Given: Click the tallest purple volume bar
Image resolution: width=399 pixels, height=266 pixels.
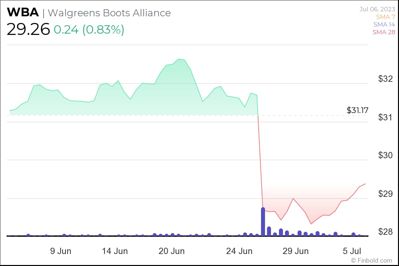Looking at the screenshot, I should pos(263,221).
